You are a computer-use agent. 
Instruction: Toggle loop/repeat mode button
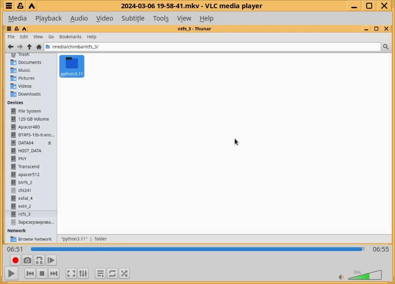click(112, 273)
